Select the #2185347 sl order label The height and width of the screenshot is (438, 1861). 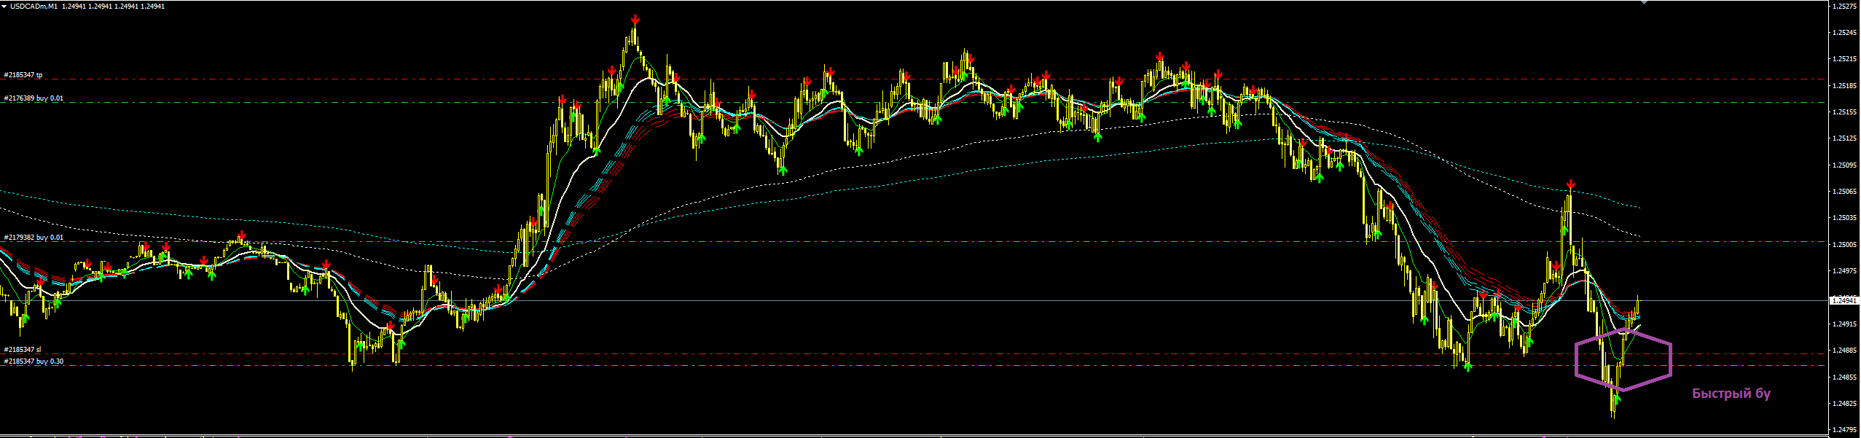[22, 350]
